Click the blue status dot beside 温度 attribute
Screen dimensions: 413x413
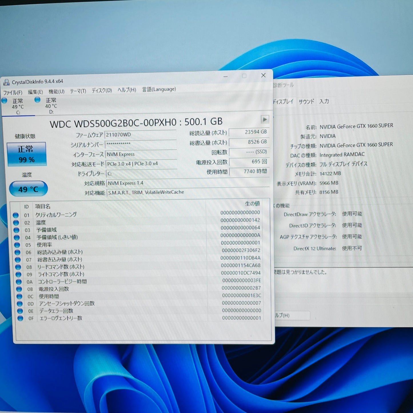point(16,223)
